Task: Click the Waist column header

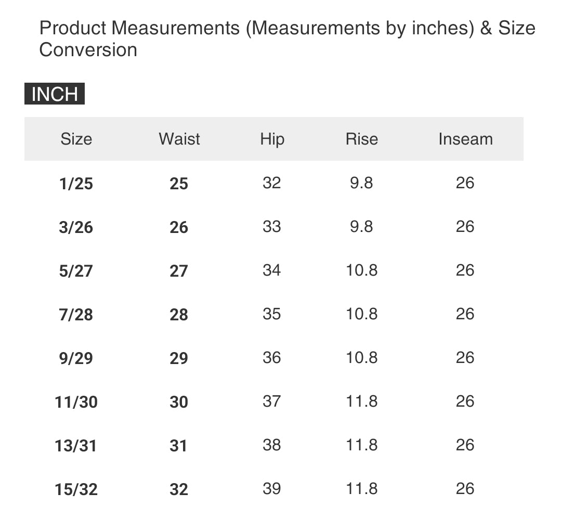Action: (x=179, y=139)
